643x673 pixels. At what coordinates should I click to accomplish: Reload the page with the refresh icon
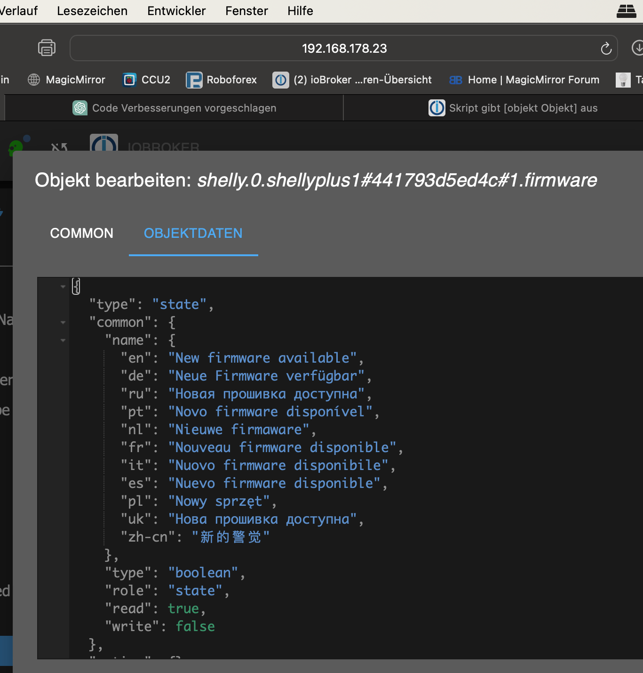(606, 49)
